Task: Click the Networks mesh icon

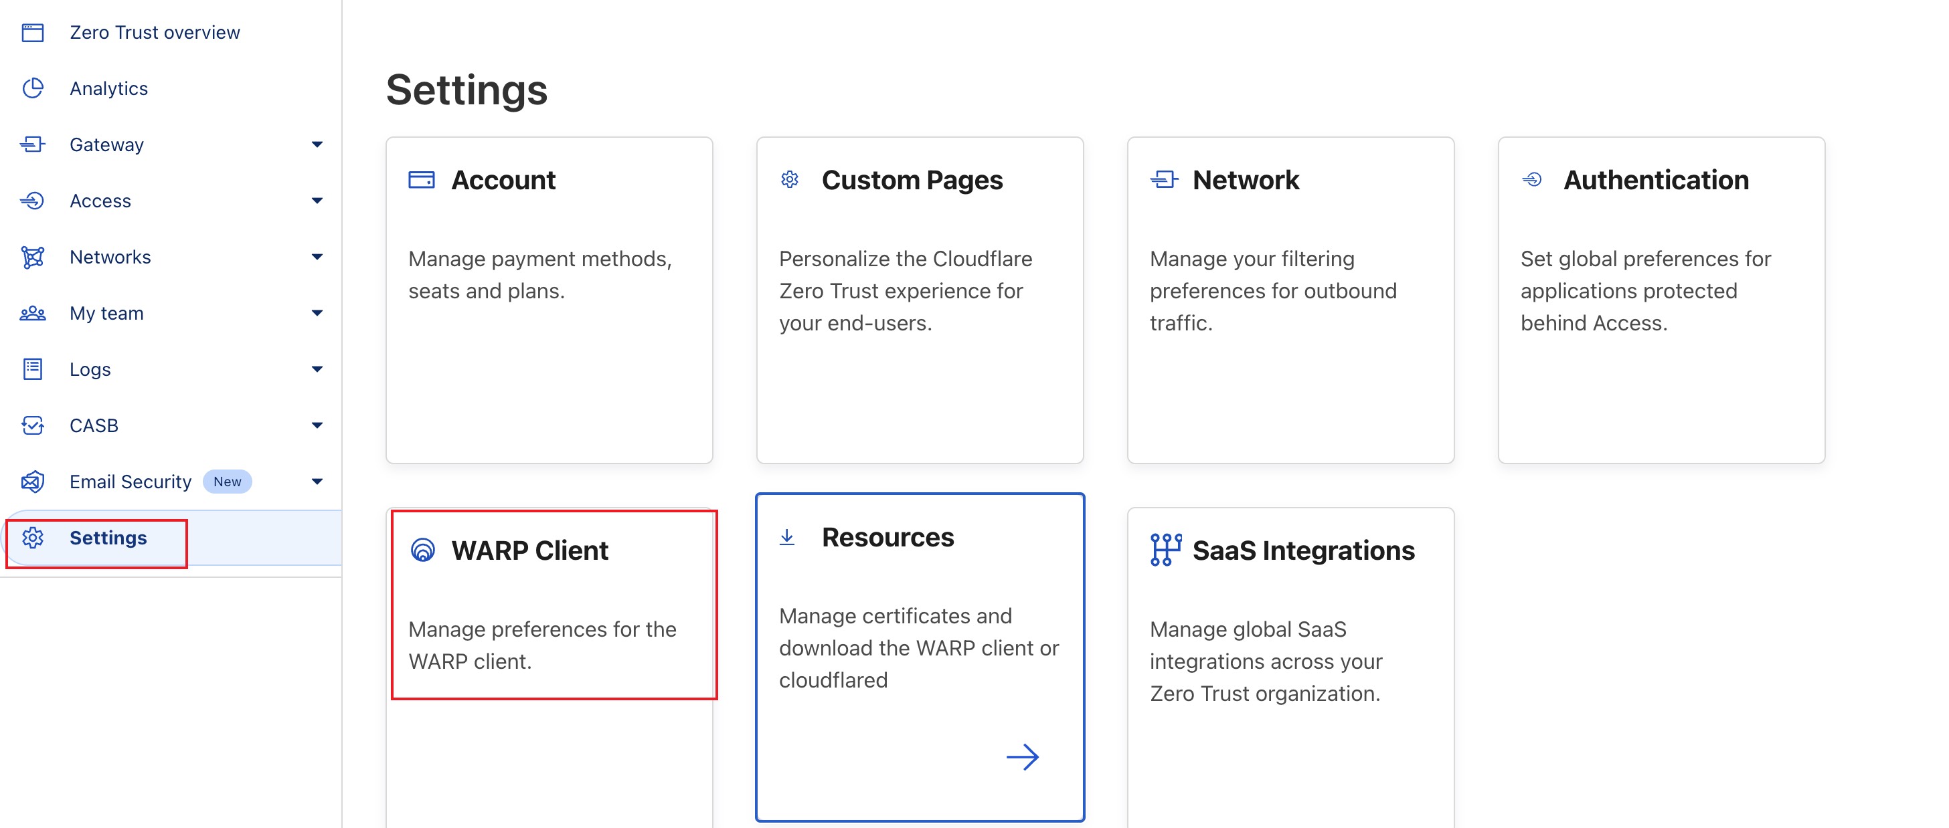Action: click(x=33, y=257)
